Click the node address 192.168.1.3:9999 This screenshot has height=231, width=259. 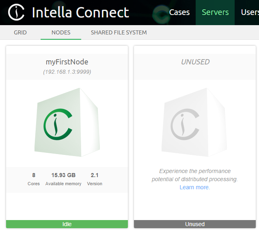point(67,72)
